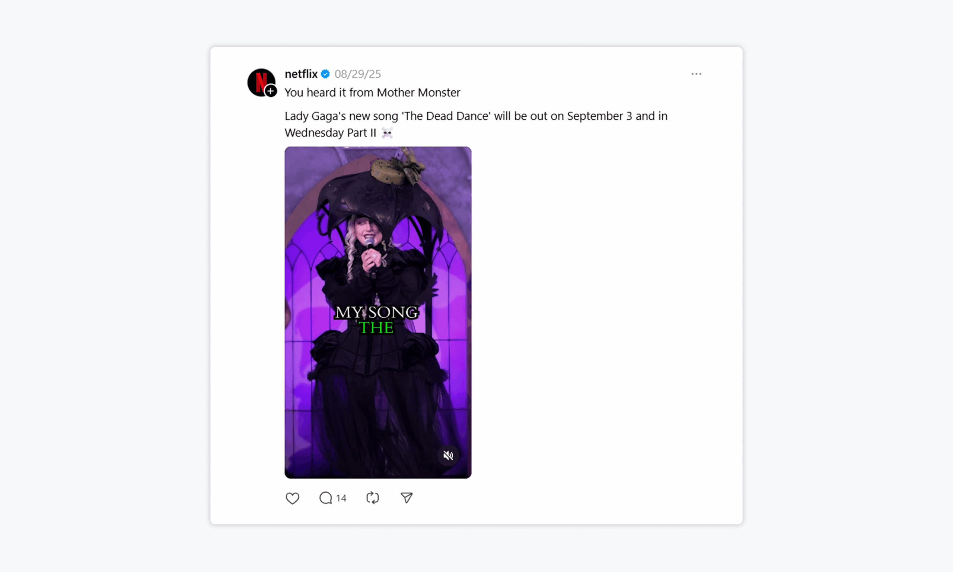
Task: Open replies via the comment bubble icon
Action: click(x=326, y=498)
